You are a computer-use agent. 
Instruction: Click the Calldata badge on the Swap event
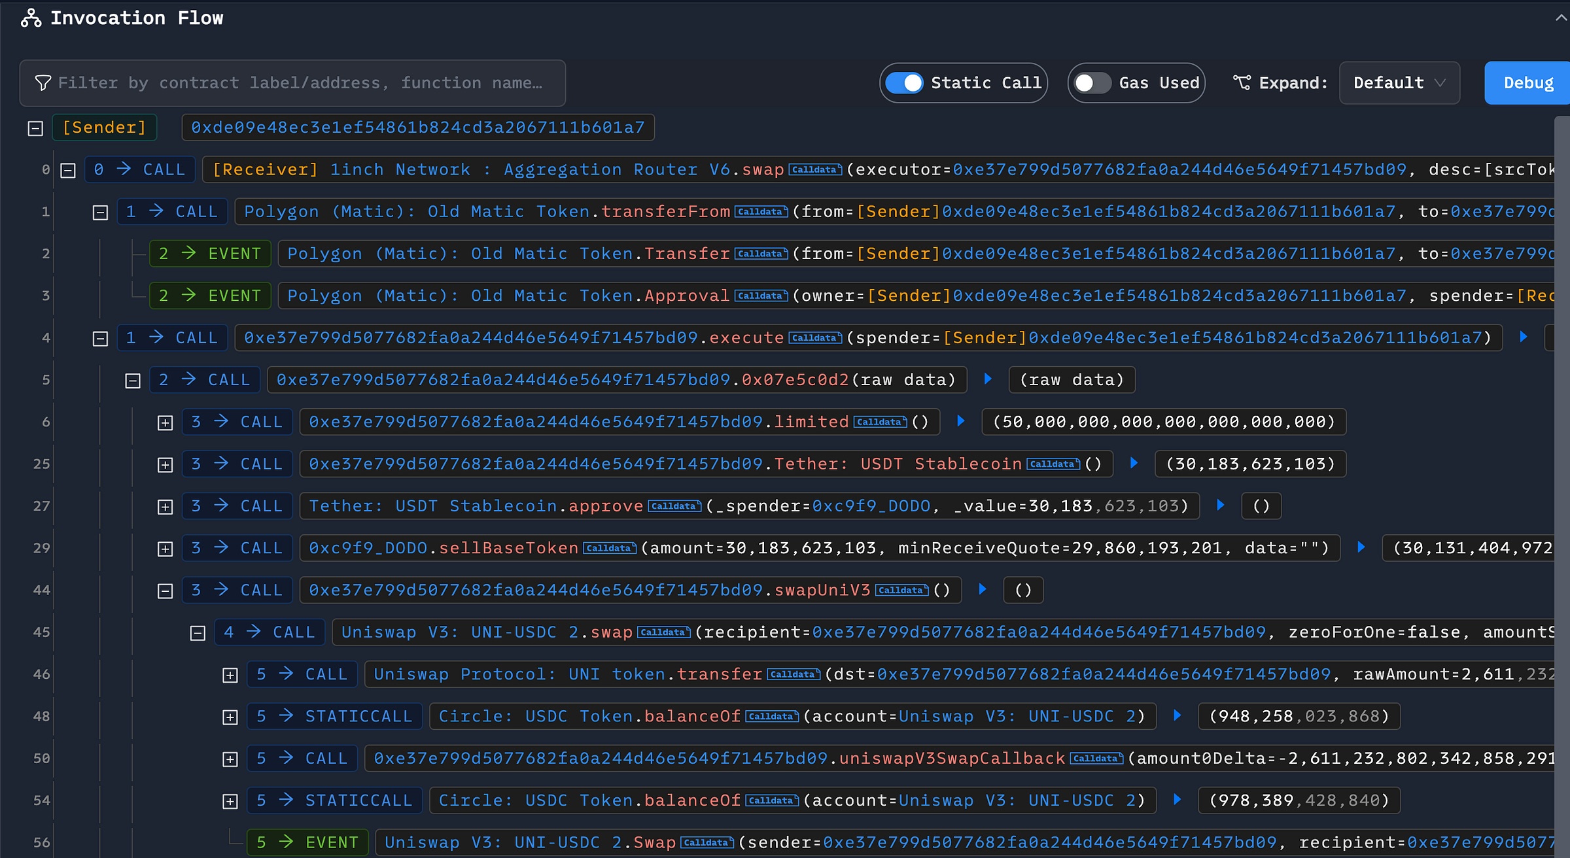click(708, 842)
